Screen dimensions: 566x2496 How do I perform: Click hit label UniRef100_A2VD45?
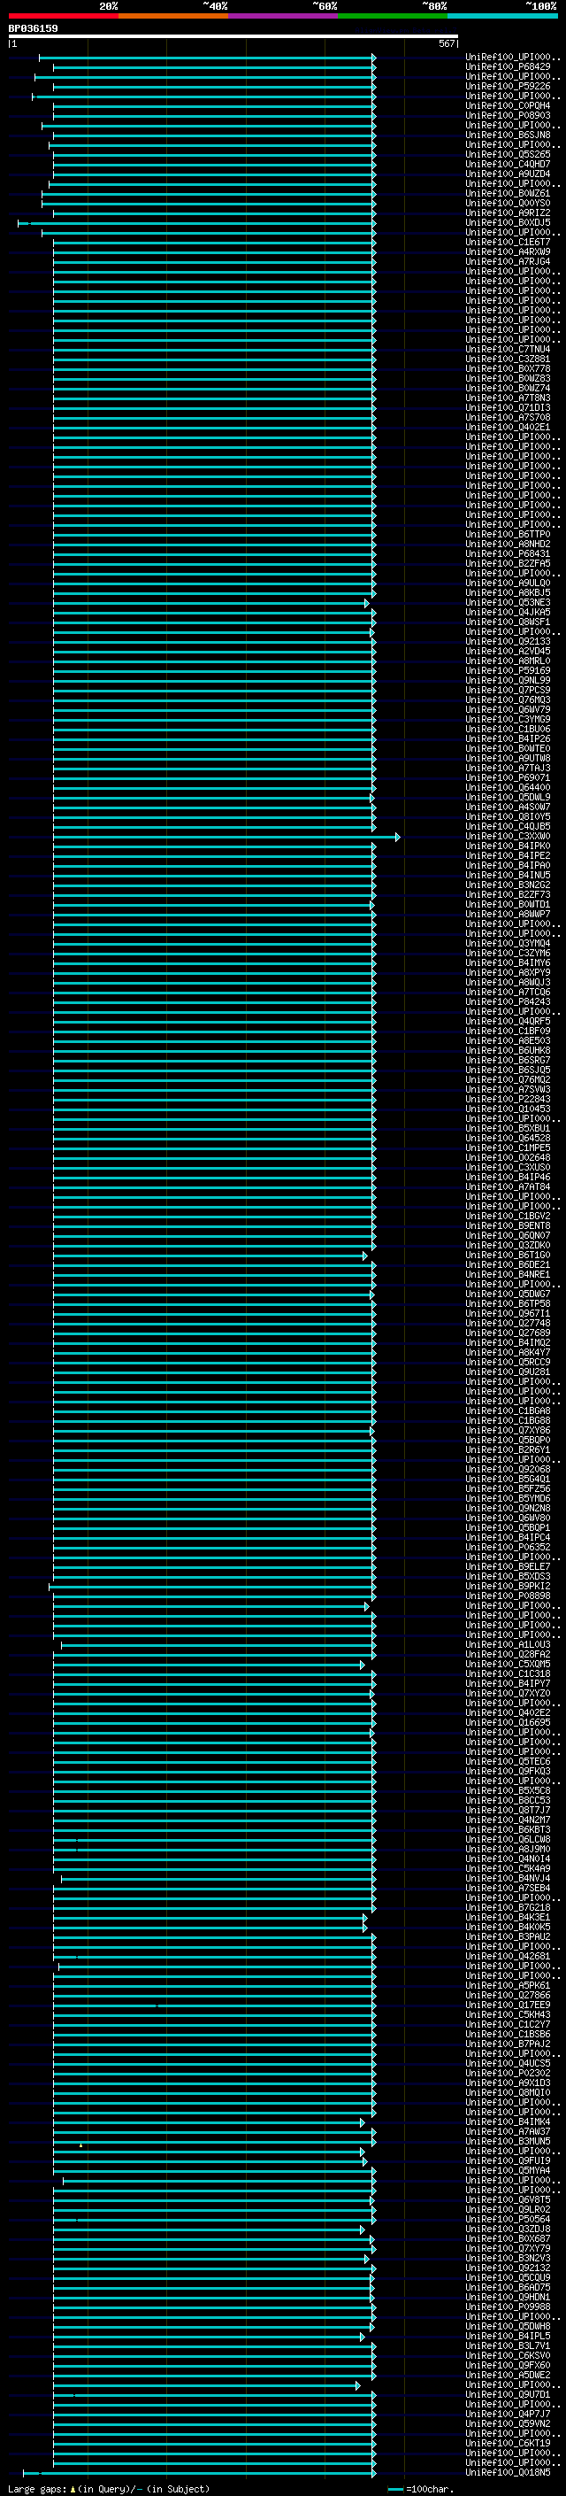tap(508, 651)
